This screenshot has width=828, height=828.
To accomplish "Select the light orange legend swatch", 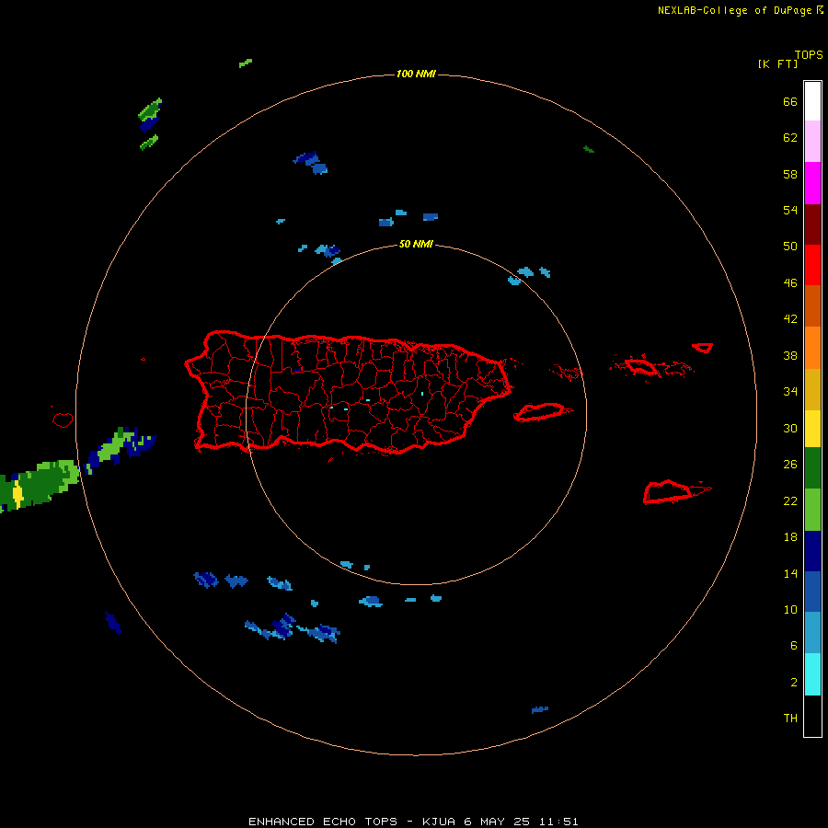I will coord(812,348).
